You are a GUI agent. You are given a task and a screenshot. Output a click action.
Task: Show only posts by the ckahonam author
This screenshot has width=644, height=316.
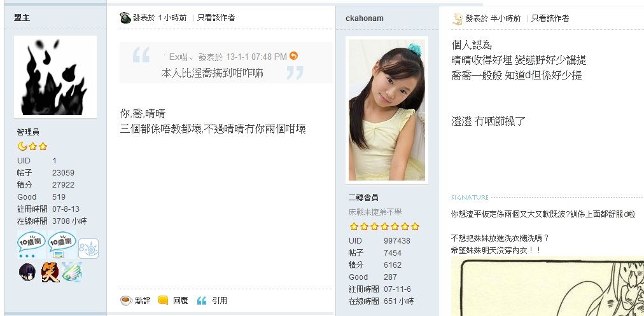point(550,18)
